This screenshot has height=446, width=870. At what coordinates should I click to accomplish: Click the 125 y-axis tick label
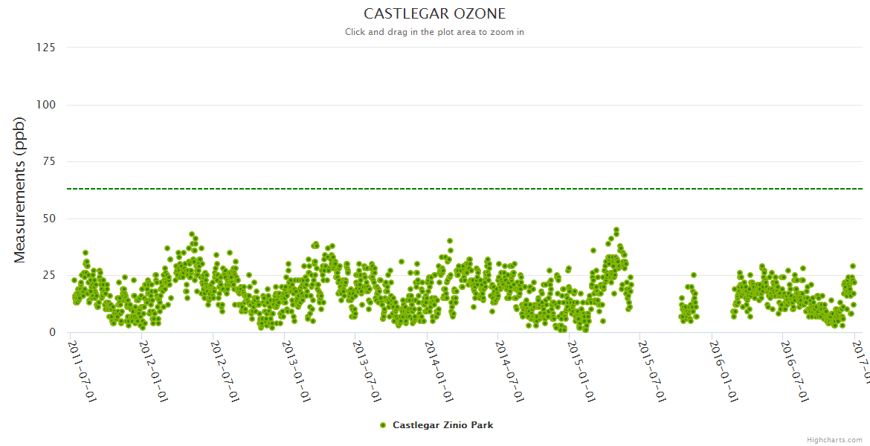click(x=45, y=48)
